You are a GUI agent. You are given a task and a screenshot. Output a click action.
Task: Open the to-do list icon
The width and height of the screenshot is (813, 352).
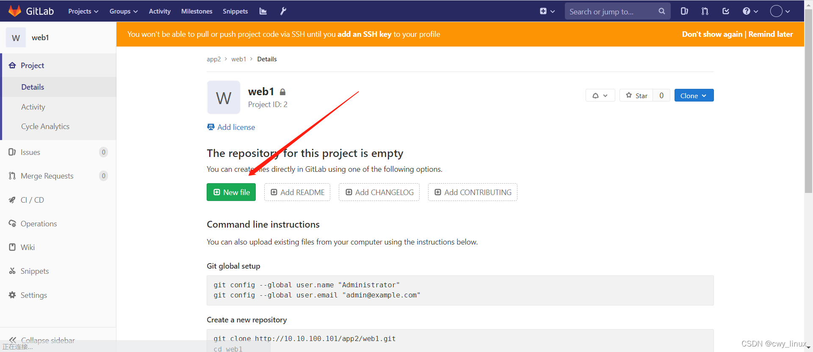726,11
